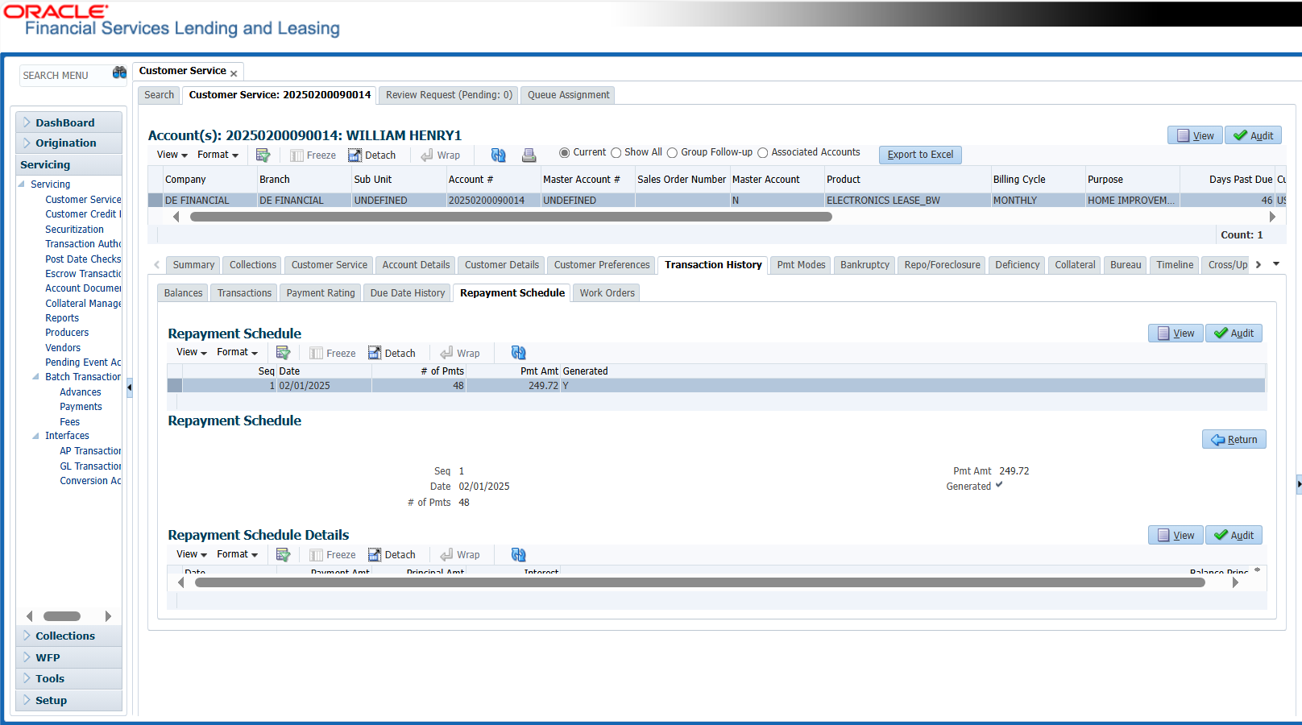Click Accounts table horizontal scrollbar
Screen dimensions: 1302x725
click(511, 217)
